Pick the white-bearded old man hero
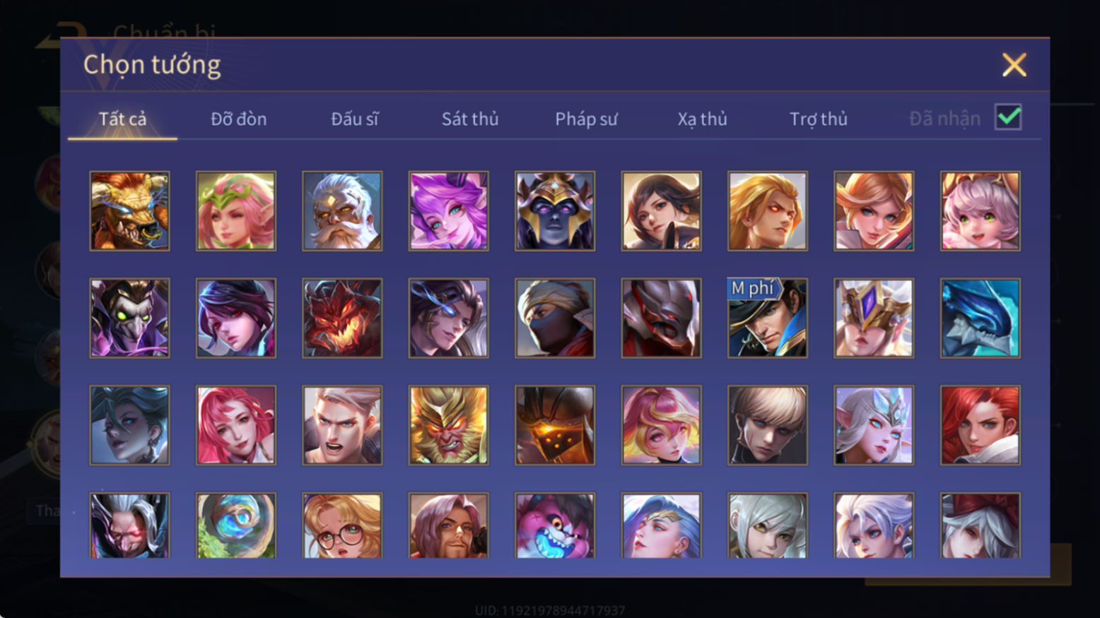The height and width of the screenshot is (618, 1100). point(342,211)
